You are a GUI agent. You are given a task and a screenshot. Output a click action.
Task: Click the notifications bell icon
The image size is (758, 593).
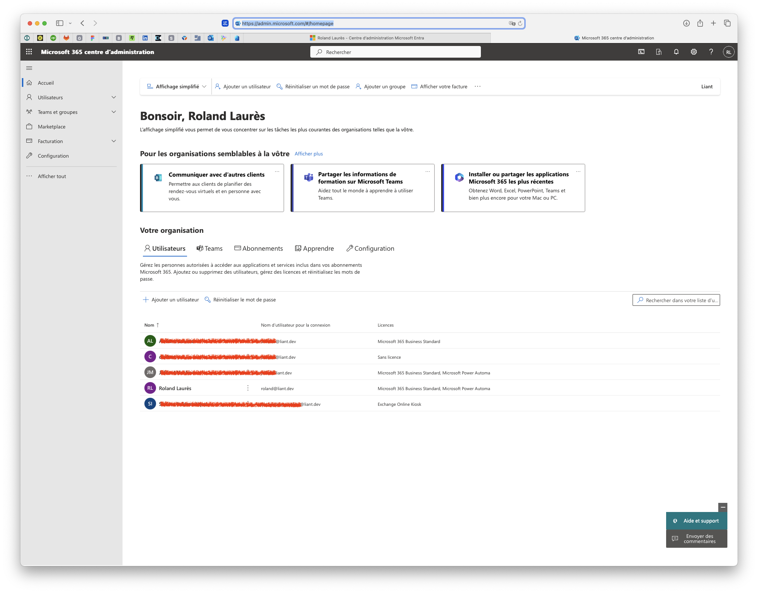click(676, 52)
